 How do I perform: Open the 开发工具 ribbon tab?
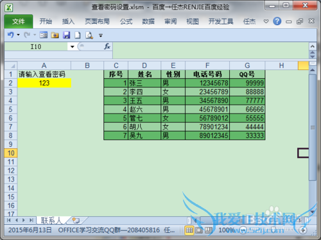click(221, 21)
